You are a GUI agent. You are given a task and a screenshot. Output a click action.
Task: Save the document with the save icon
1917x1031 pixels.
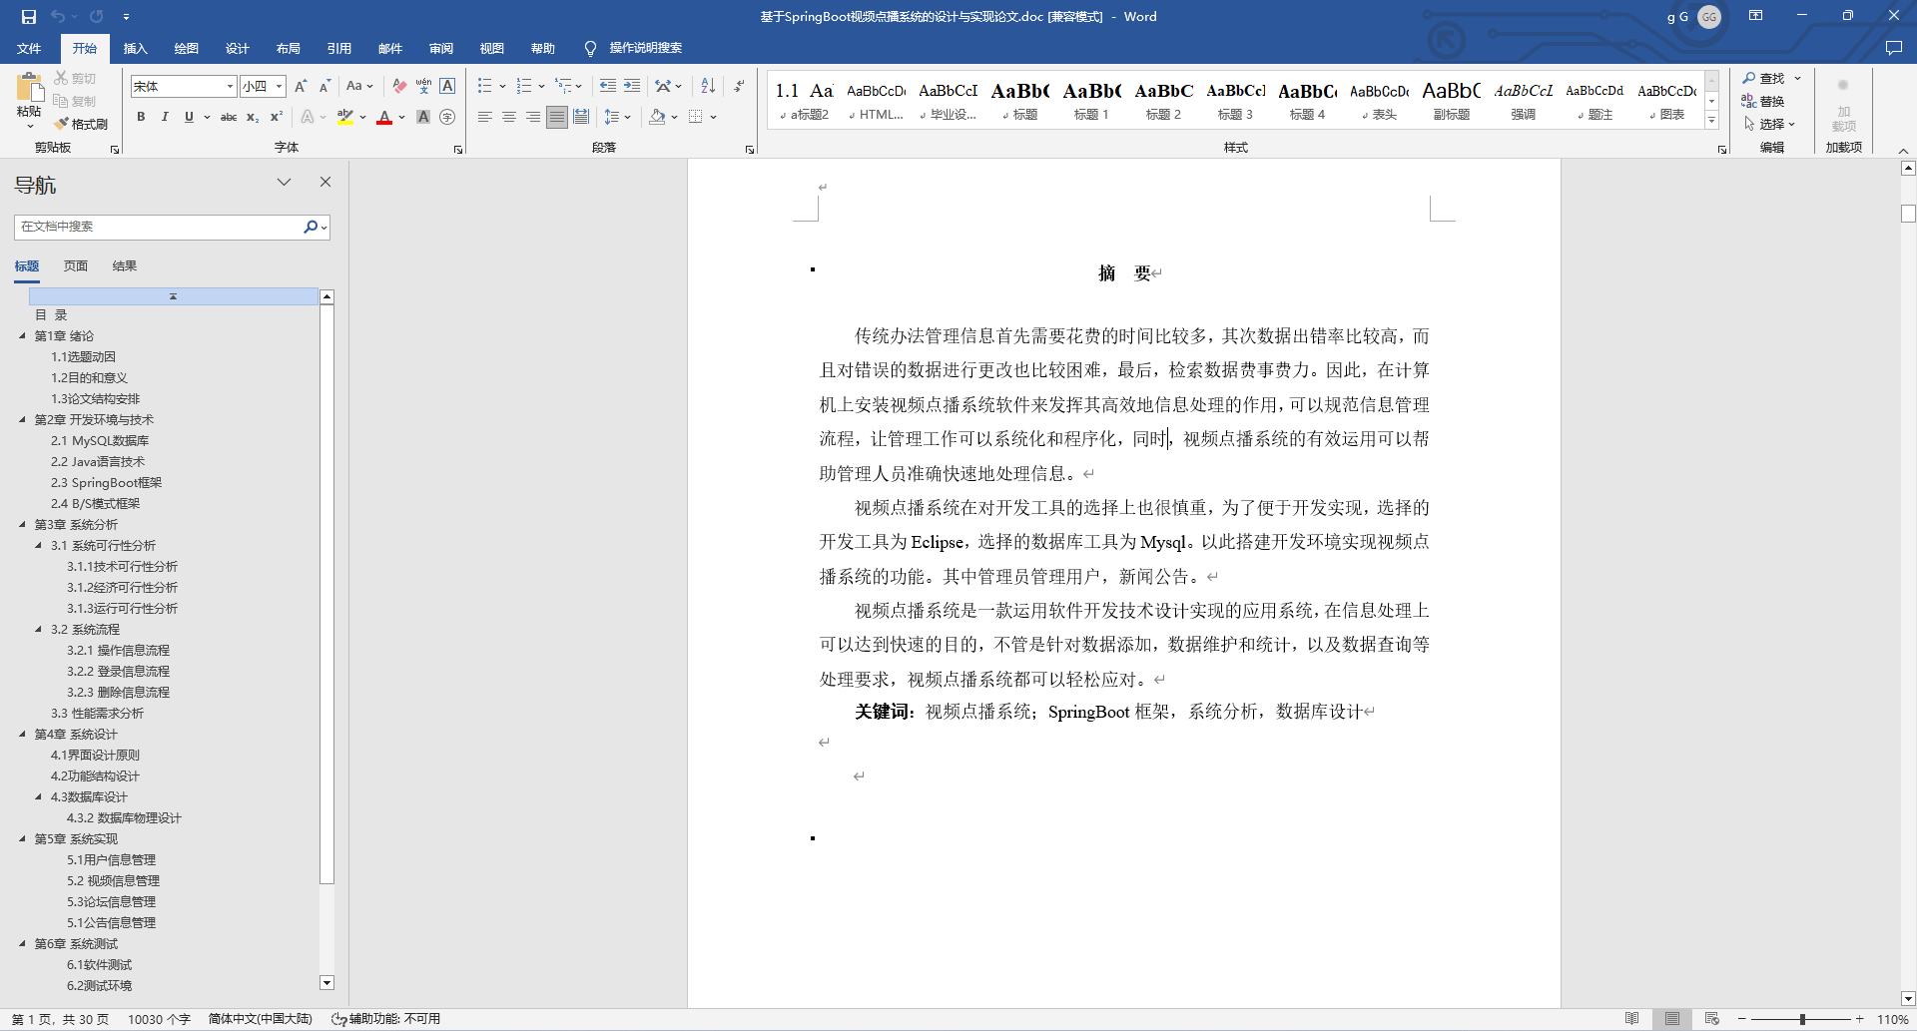pos(28,17)
